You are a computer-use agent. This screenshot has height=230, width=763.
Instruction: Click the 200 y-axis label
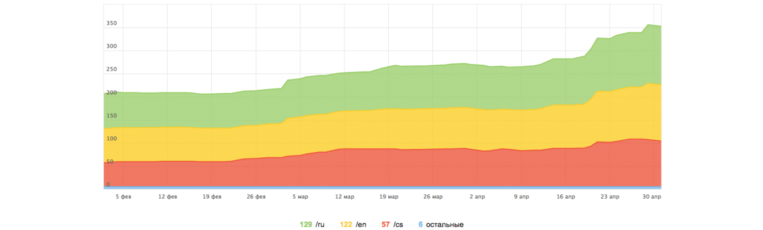[111, 93]
